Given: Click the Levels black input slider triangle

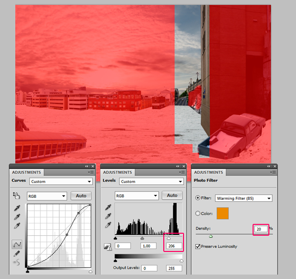Looking at the screenshot, I should coord(115,238).
